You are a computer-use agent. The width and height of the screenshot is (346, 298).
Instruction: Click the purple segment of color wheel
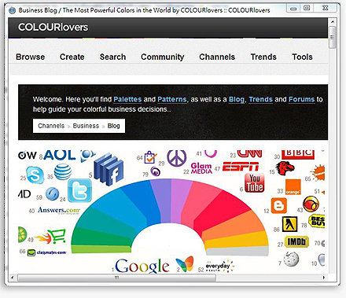pos(161,200)
